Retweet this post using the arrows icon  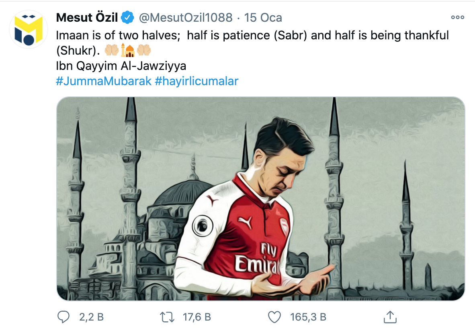click(167, 317)
